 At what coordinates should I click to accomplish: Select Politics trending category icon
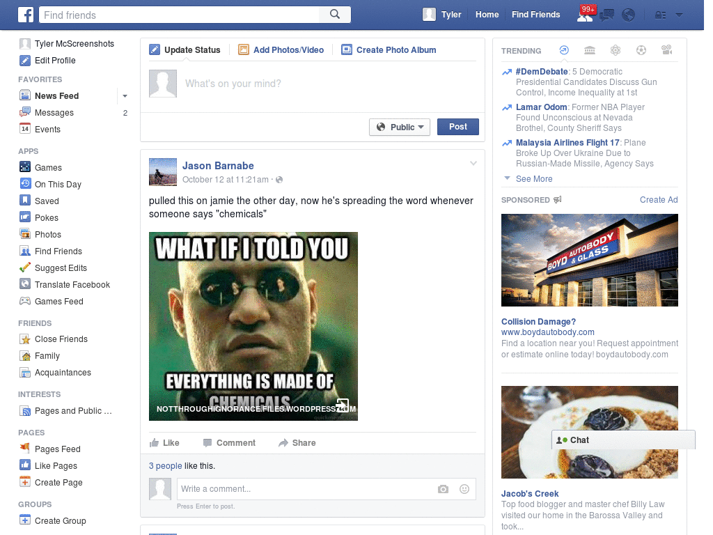590,50
